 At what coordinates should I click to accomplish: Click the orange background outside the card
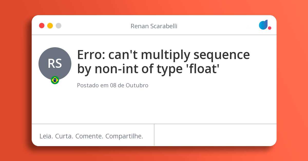pos(15,77)
